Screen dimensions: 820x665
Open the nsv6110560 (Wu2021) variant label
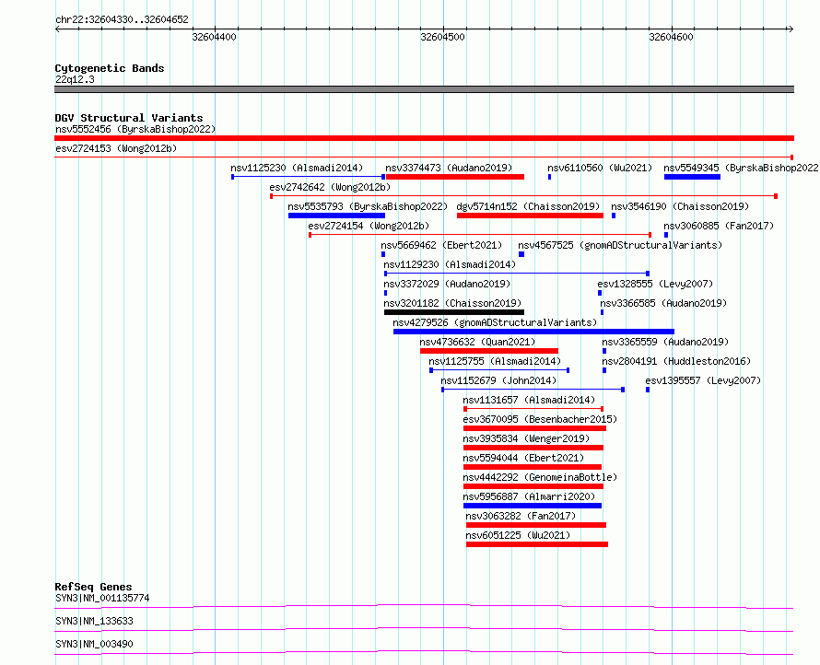click(600, 168)
